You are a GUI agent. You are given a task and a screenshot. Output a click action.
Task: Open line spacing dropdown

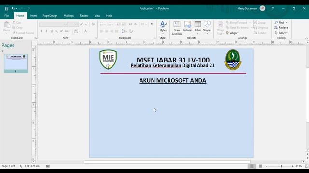(x=124, y=31)
